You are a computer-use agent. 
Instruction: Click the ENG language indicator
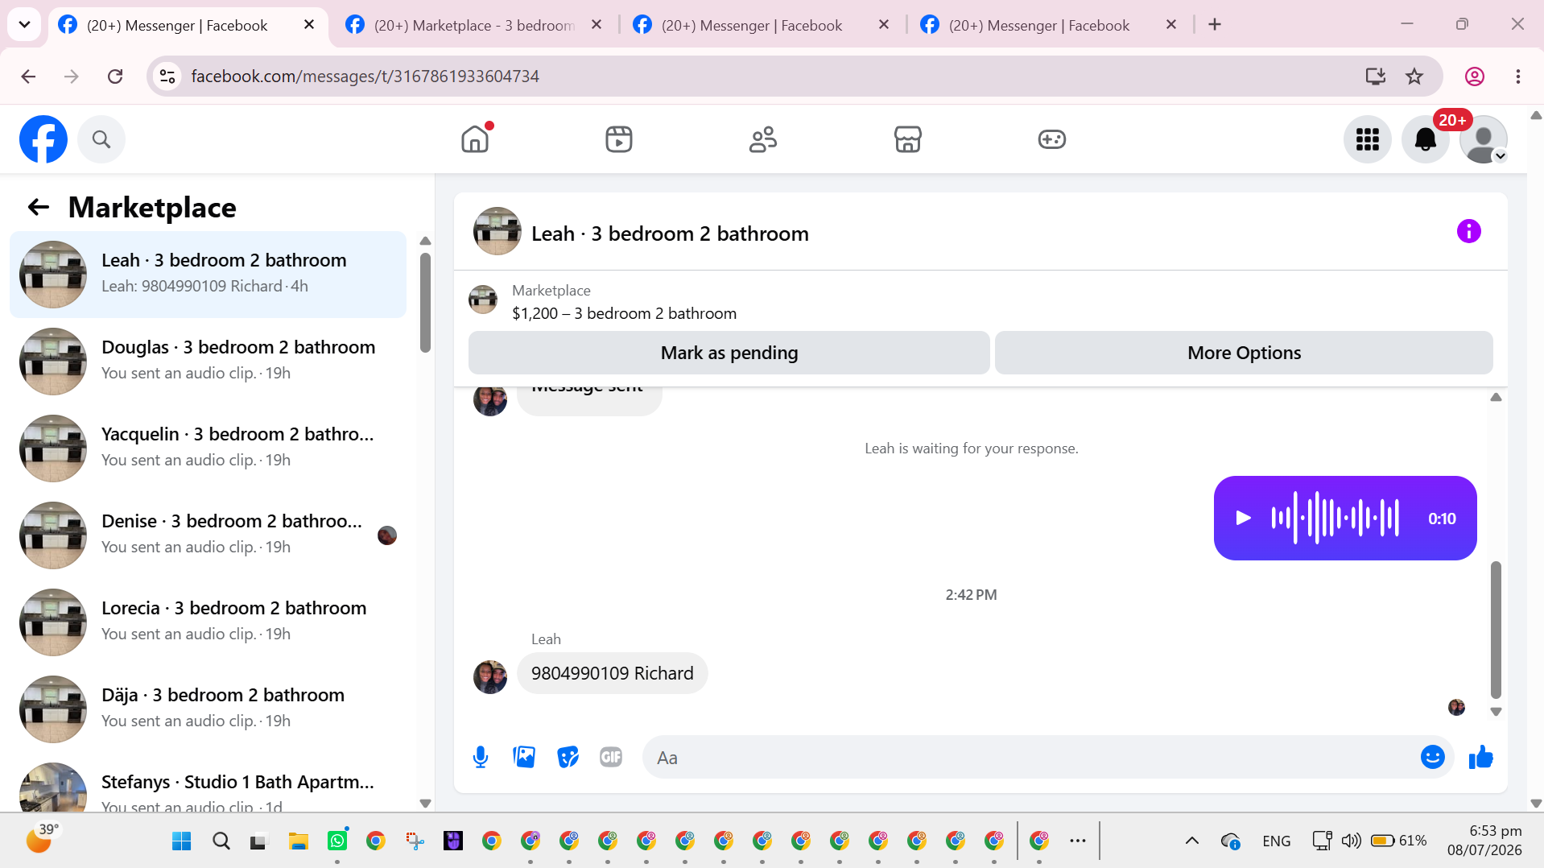pos(1277,841)
